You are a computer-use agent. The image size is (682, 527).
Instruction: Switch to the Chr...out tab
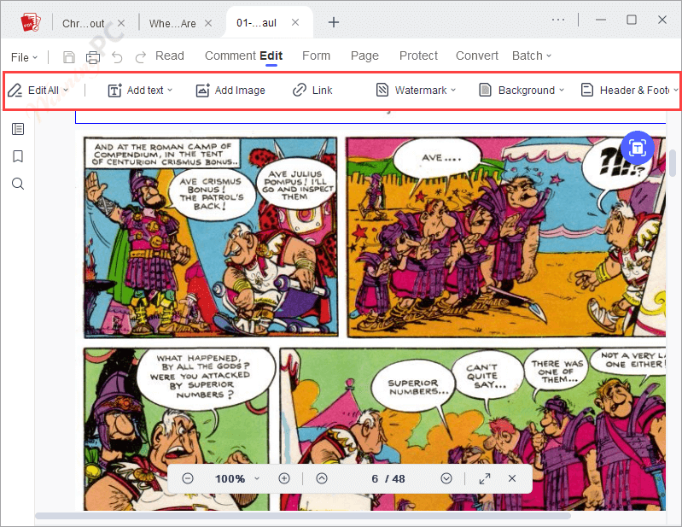(83, 24)
